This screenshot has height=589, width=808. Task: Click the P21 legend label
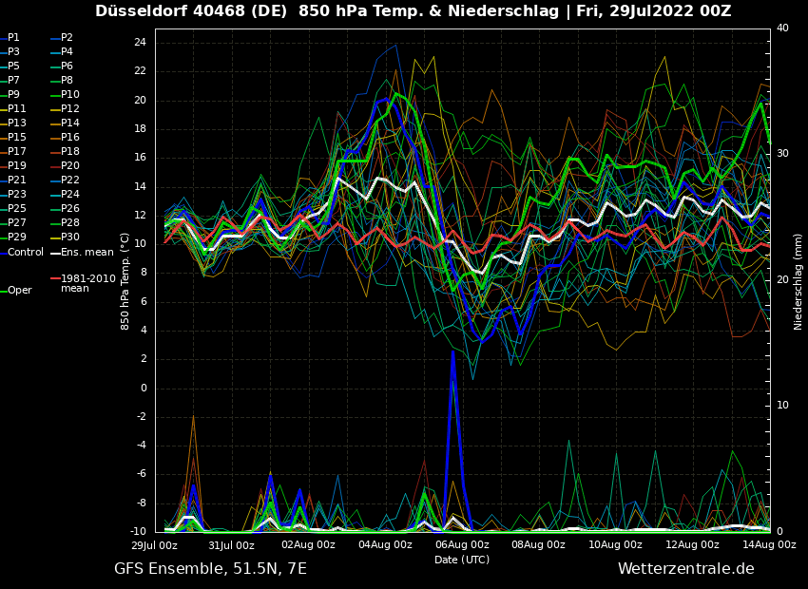point(17,180)
